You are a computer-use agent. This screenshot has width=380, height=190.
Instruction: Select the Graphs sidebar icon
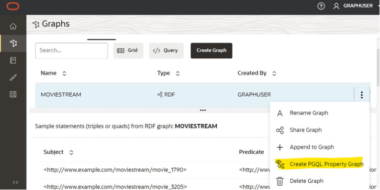(13, 43)
